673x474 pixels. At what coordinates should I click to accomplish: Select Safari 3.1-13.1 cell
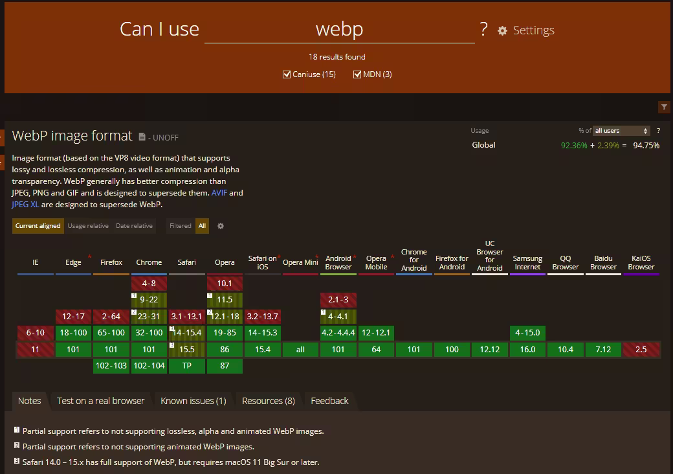187,317
